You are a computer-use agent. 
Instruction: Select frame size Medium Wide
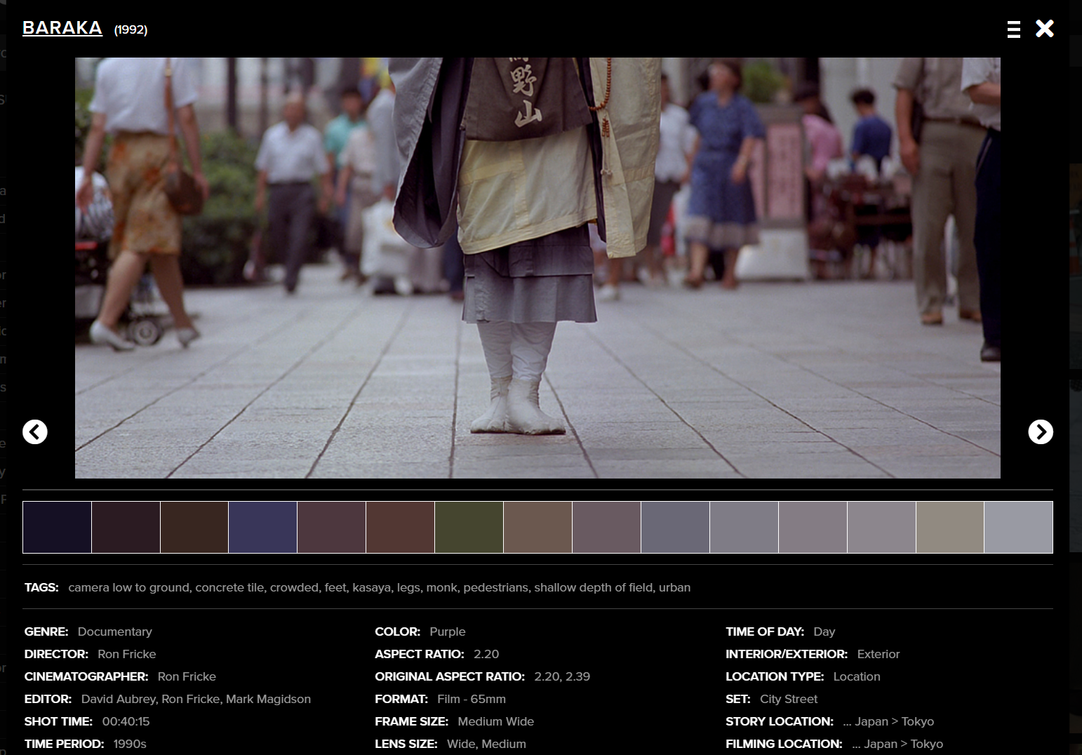495,721
